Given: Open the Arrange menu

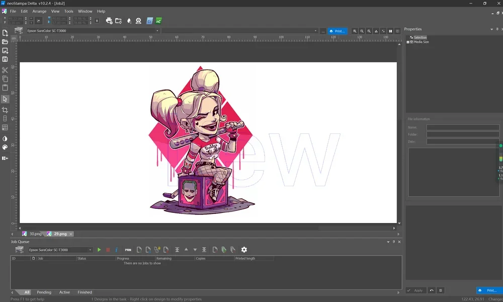Looking at the screenshot, I should tap(39, 11).
